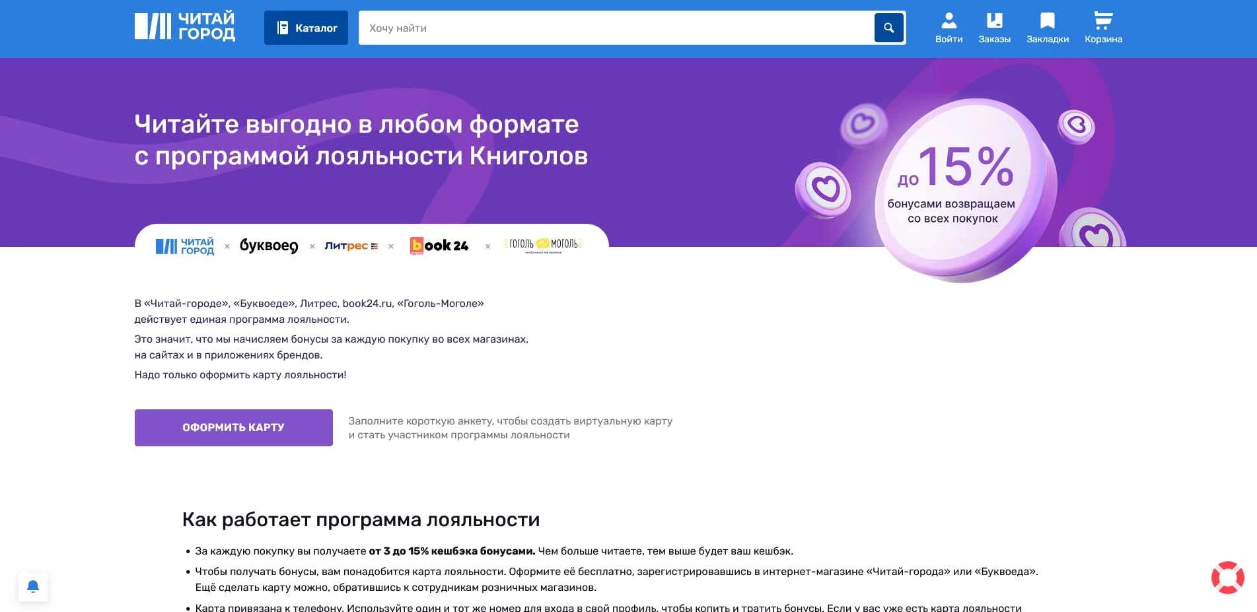Screen dimensions: 1257x612
Task: Click the Как работает программа лояльности heading
Action: click(x=361, y=520)
